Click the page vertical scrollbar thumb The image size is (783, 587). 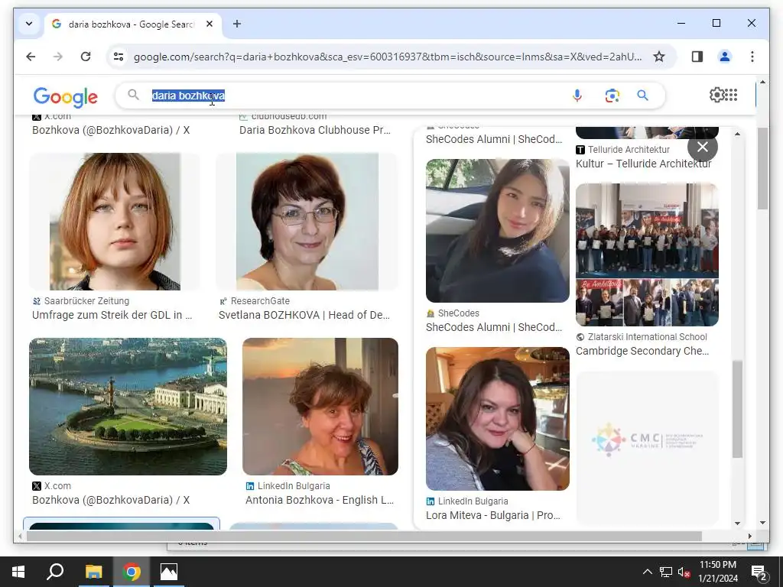(x=762, y=168)
